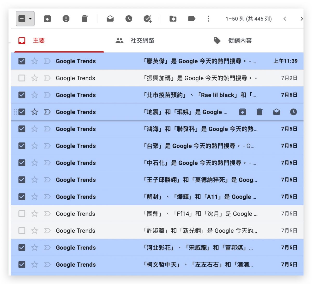Check the 「國鼎」 email checkbox
The height and width of the screenshot is (284, 312).
(22, 214)
